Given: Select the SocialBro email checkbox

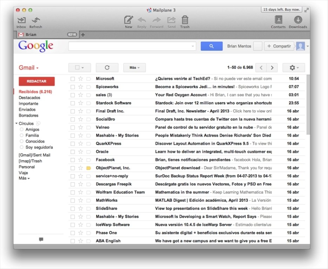Looking at the screenshot, I should pos(73,120).
